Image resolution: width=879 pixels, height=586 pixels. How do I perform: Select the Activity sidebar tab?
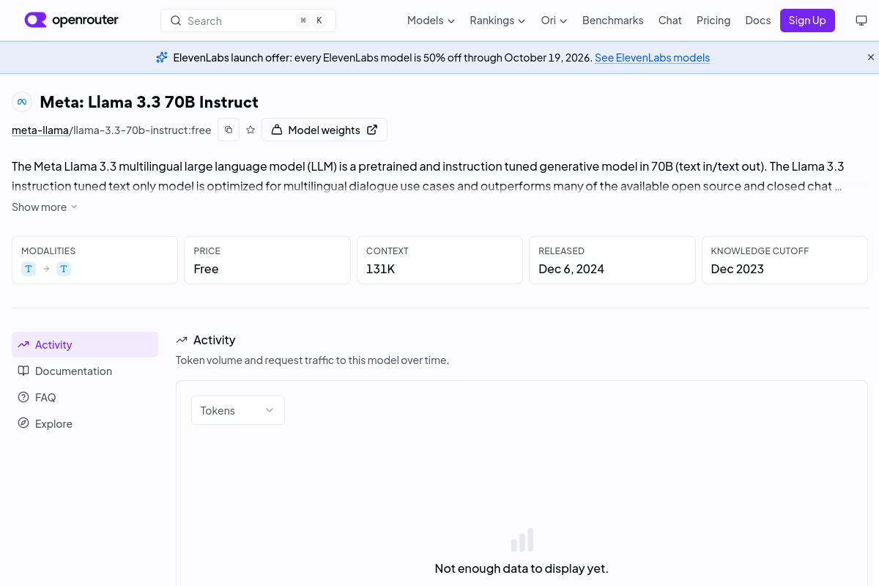pos(85,344)
